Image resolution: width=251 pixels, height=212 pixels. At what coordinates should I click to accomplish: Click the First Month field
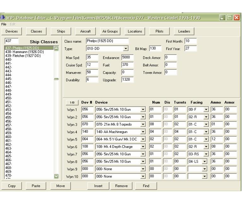(191, 41)
